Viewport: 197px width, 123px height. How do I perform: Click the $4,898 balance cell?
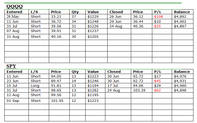[x=180, y=90]
